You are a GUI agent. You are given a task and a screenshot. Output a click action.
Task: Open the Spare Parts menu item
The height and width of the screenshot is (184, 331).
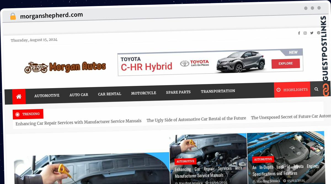click(x=178, y=92)
